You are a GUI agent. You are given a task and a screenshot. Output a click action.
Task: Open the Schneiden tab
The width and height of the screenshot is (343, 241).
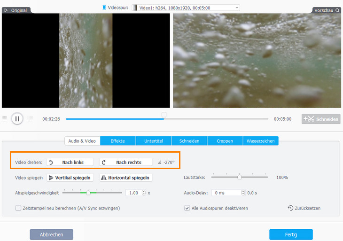(x=189, y=141)
